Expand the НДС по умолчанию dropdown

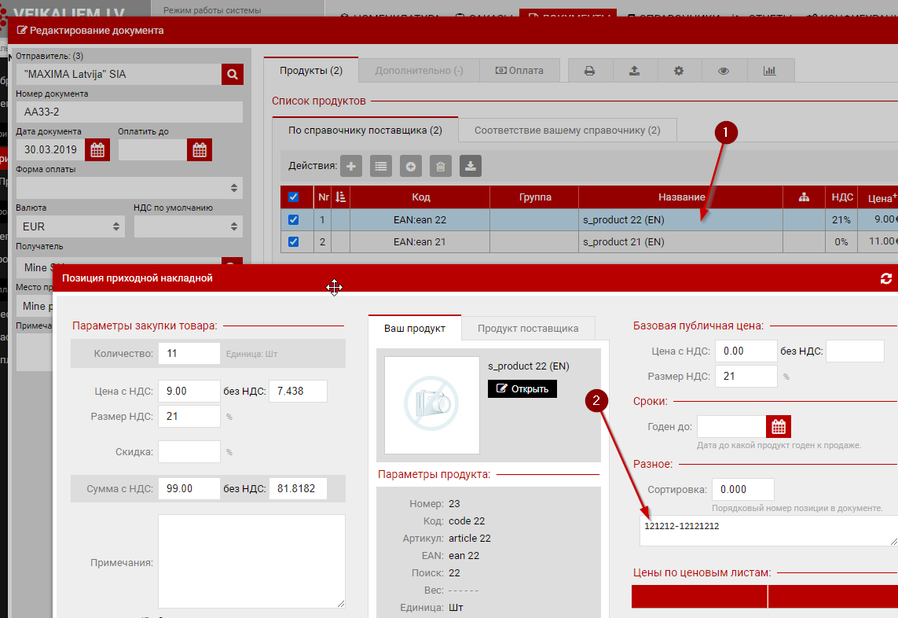(x=188, y=226)
